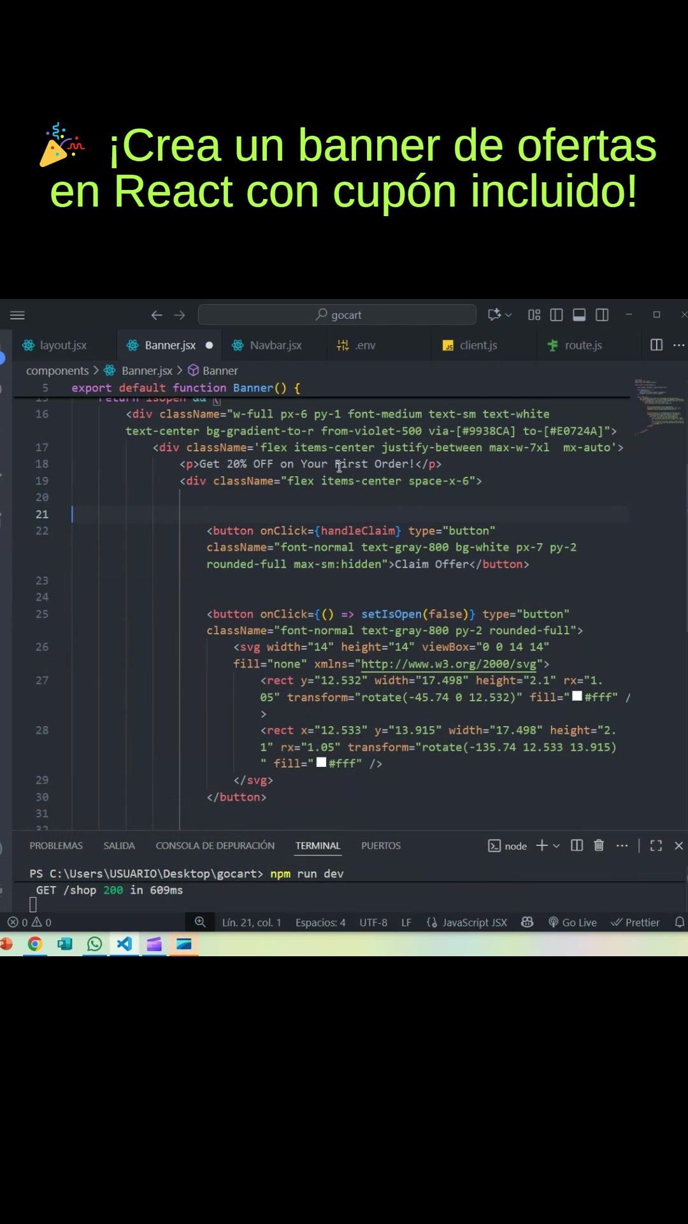Open the PUERTOS panel tab

click(381, 845)
